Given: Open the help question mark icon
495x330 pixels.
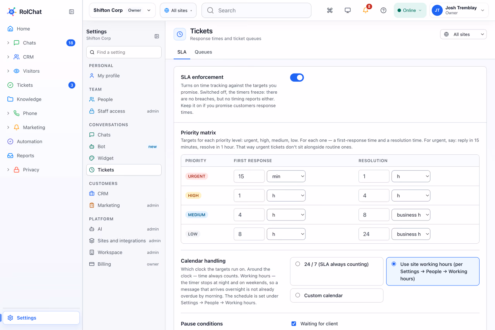Looking at the screenshot, I should (383, 10).
